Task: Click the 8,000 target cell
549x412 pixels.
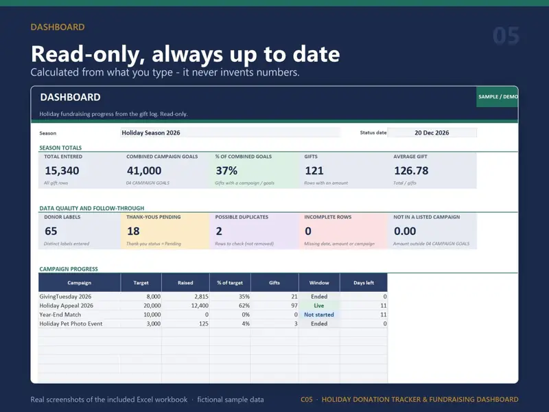Action: [141, 297]
